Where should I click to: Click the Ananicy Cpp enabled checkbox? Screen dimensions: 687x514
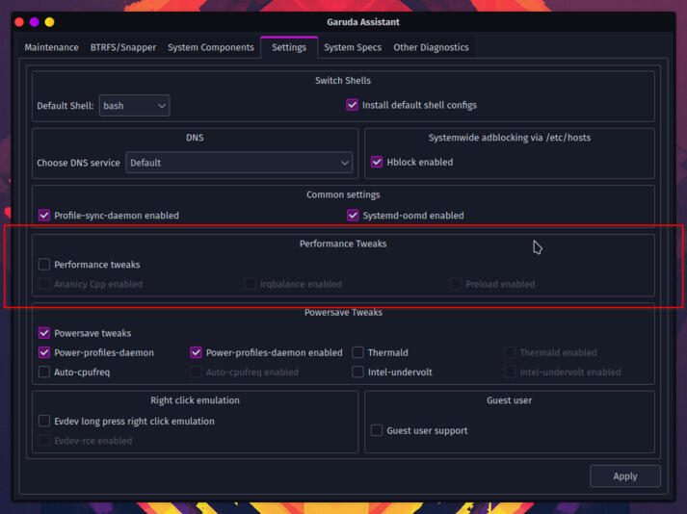pyautogui.click(x=43, y=284)
